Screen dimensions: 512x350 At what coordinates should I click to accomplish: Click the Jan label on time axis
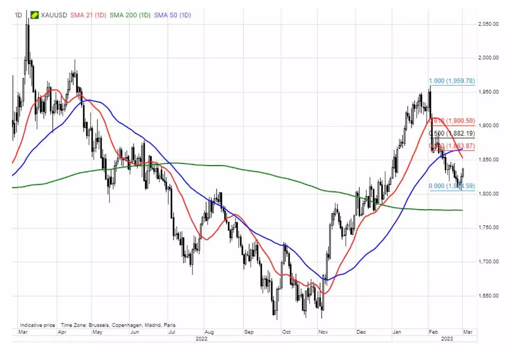397,332
